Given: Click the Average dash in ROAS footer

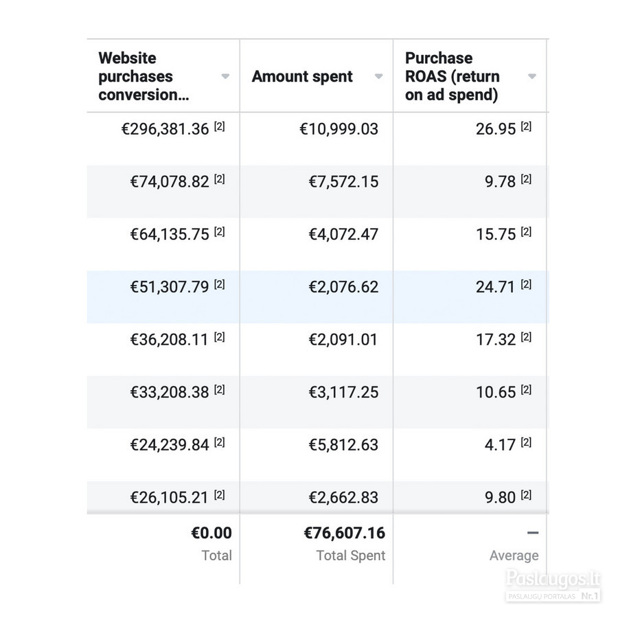Looking at the screenshot, I should click(533, 533).
